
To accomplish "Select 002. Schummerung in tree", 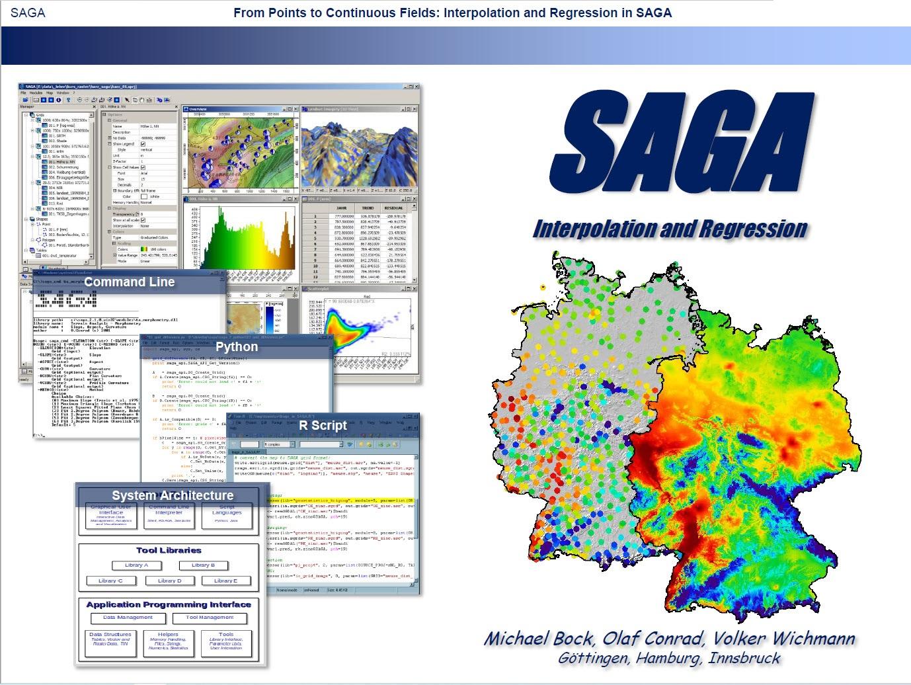I will click(63, 167).
